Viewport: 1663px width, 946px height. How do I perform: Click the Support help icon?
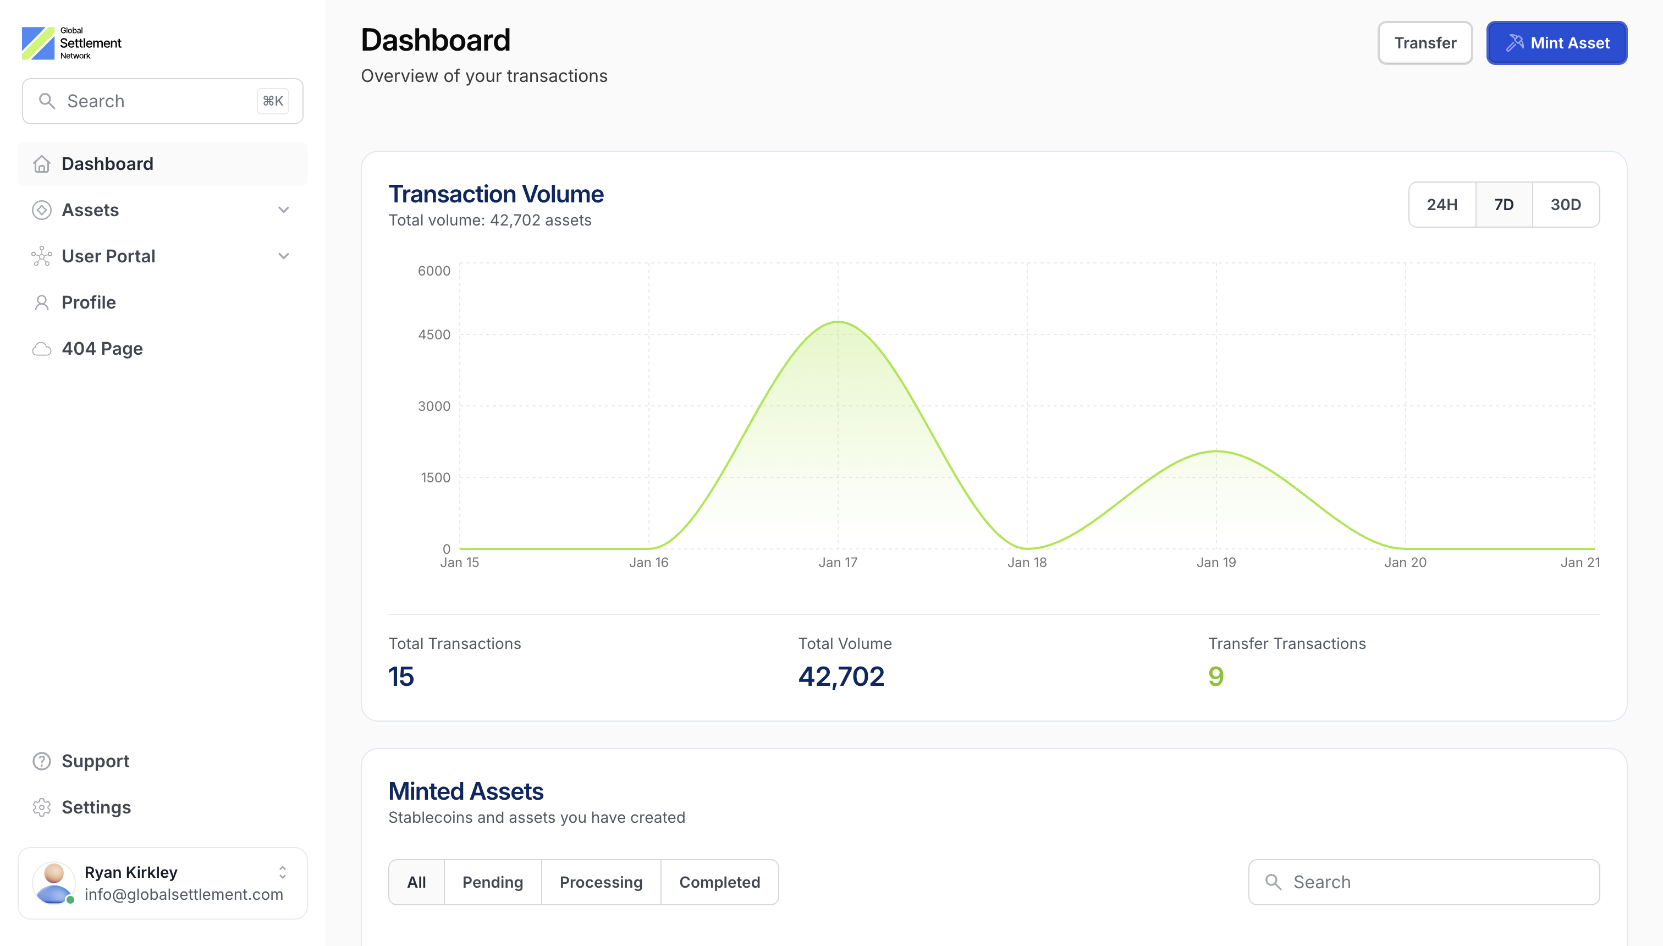pos(42,761)
